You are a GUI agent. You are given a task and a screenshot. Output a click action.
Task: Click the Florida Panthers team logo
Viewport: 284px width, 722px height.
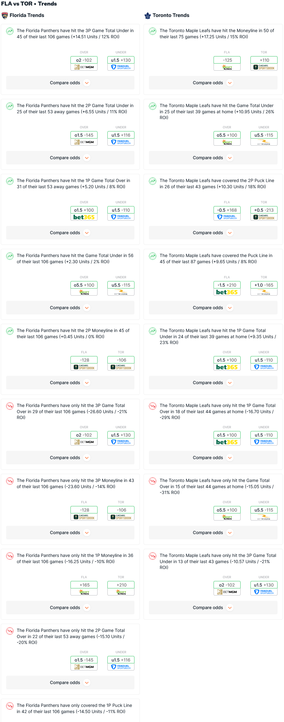click(x=5, y=15)
